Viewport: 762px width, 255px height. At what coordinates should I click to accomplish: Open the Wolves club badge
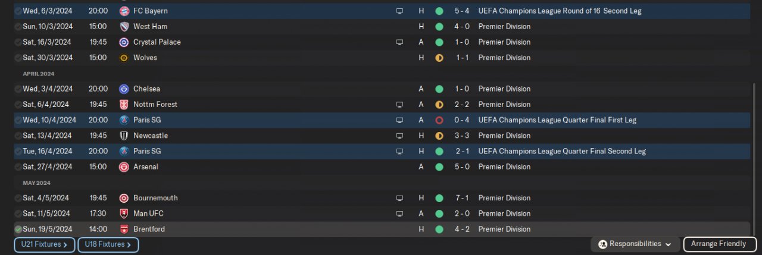pyautogui.click(x=124, y=58)
